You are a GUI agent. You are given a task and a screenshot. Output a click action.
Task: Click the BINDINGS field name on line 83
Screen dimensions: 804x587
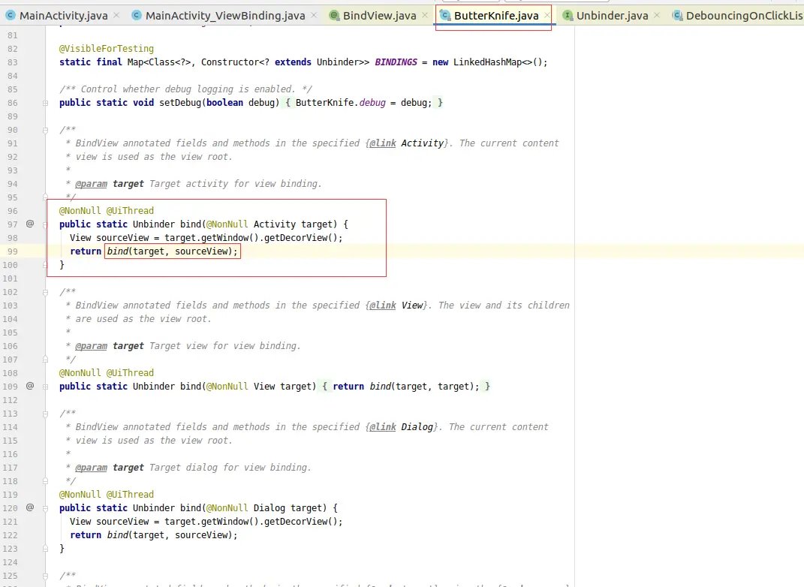pos(396,62)
